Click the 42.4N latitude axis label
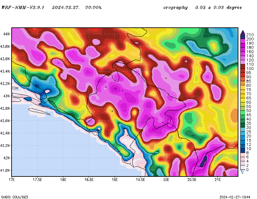The width and height of the screenshot is (257, 199). (5, 133)
